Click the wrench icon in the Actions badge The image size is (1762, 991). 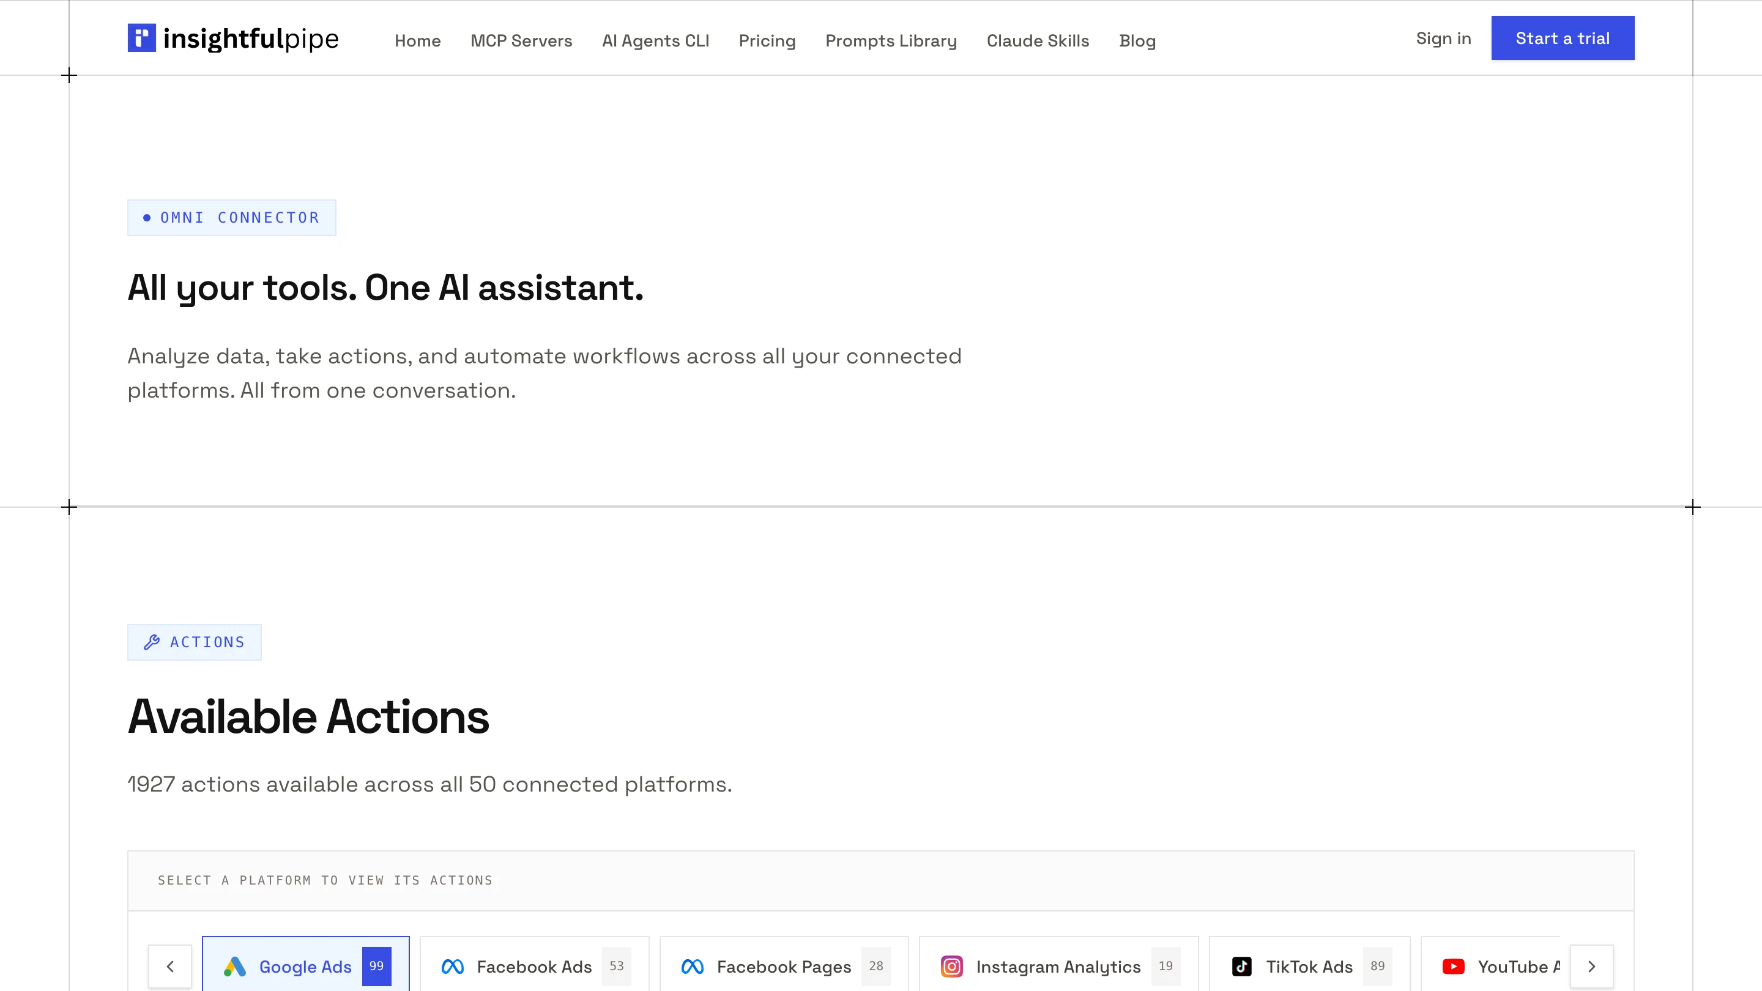click(x=152, y=642)
